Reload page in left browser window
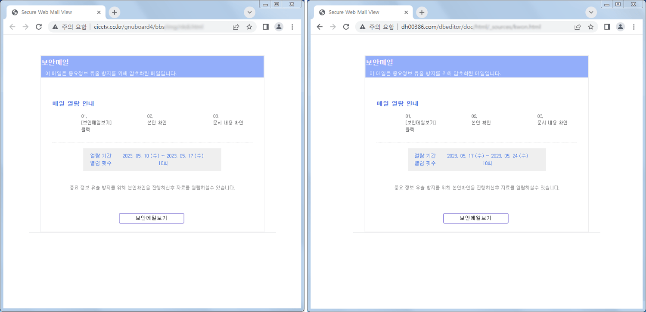 (39, 27)
